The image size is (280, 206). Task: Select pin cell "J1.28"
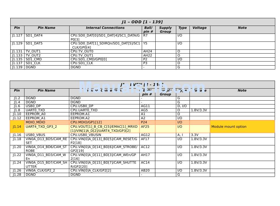17,175
